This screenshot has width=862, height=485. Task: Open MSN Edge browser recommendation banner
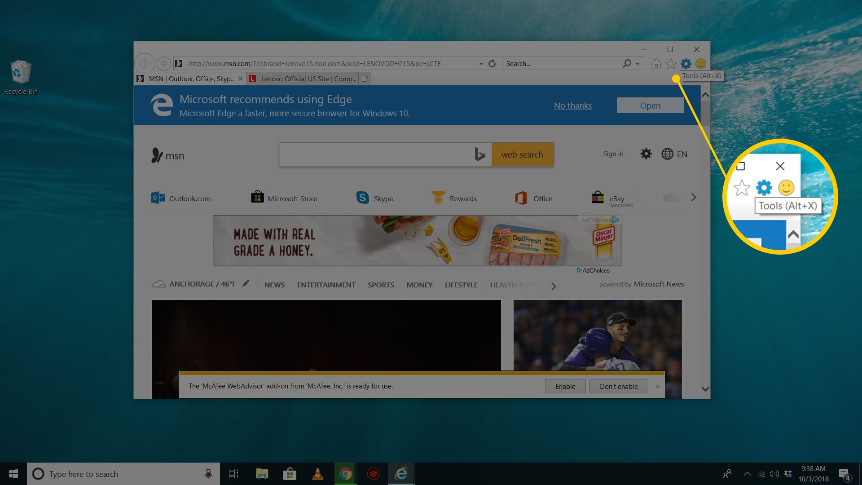pos(650,105)
